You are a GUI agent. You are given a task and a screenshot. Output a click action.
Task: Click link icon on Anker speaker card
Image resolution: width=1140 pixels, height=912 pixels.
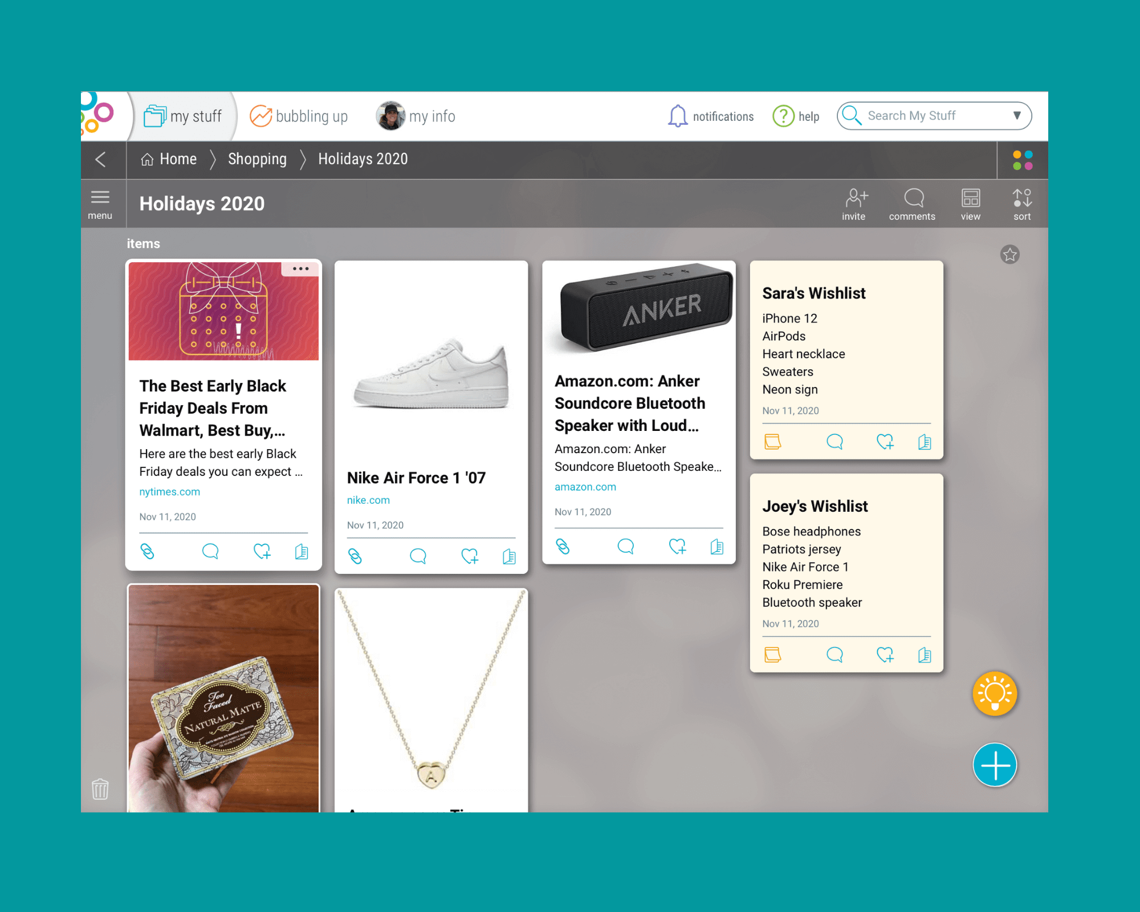pos(562,547)
